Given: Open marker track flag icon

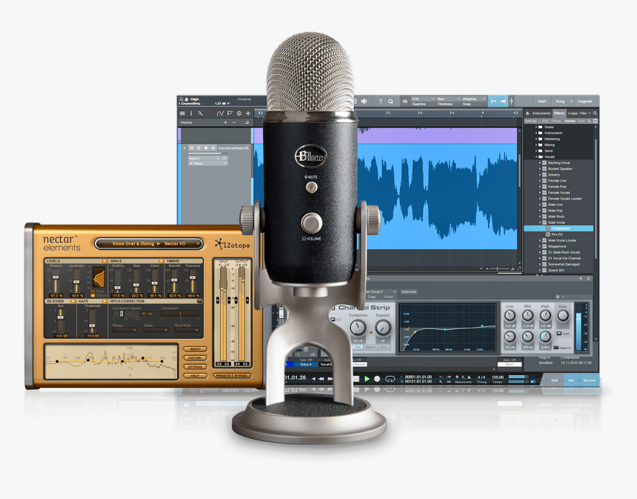Looking at the screenshot, I should (230, 113).
